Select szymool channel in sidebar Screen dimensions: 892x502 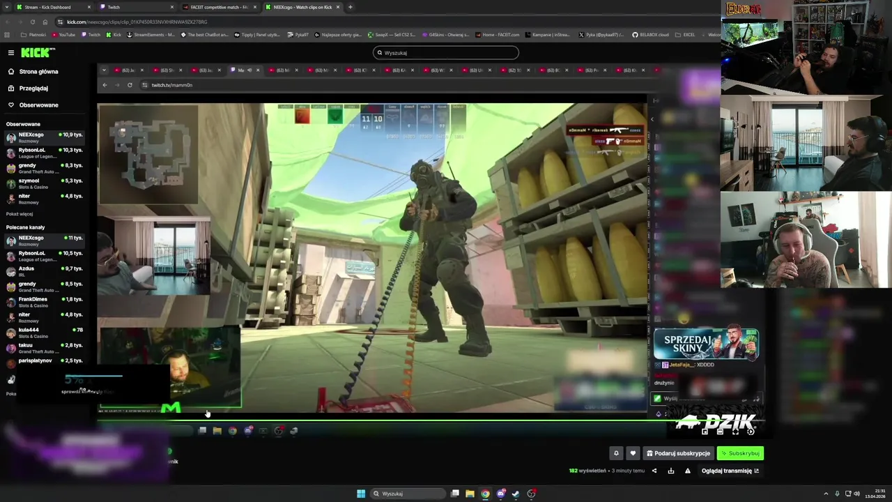pos(45,183)
